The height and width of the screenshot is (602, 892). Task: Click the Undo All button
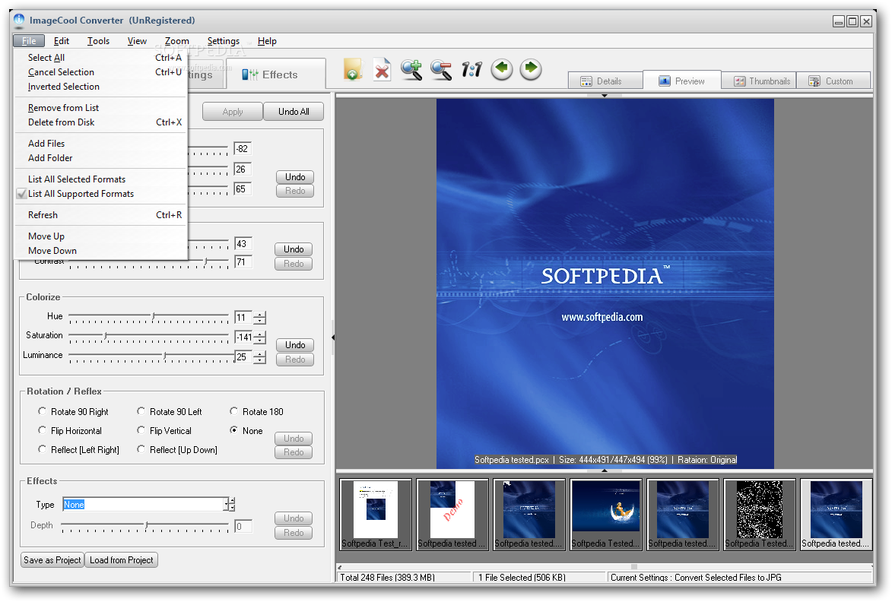[x=294, y=112]
